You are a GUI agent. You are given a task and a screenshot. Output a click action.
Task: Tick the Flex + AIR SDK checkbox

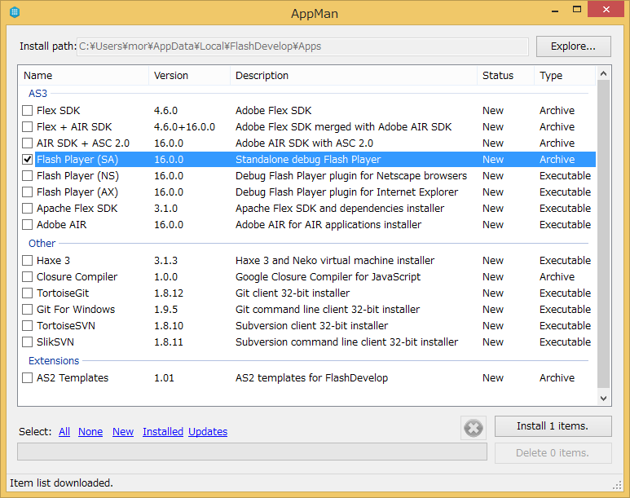[28, 127]
